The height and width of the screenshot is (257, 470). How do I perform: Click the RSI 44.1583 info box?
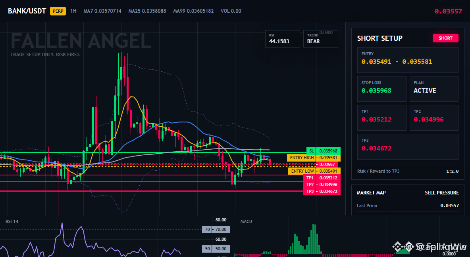pos(282,39)
